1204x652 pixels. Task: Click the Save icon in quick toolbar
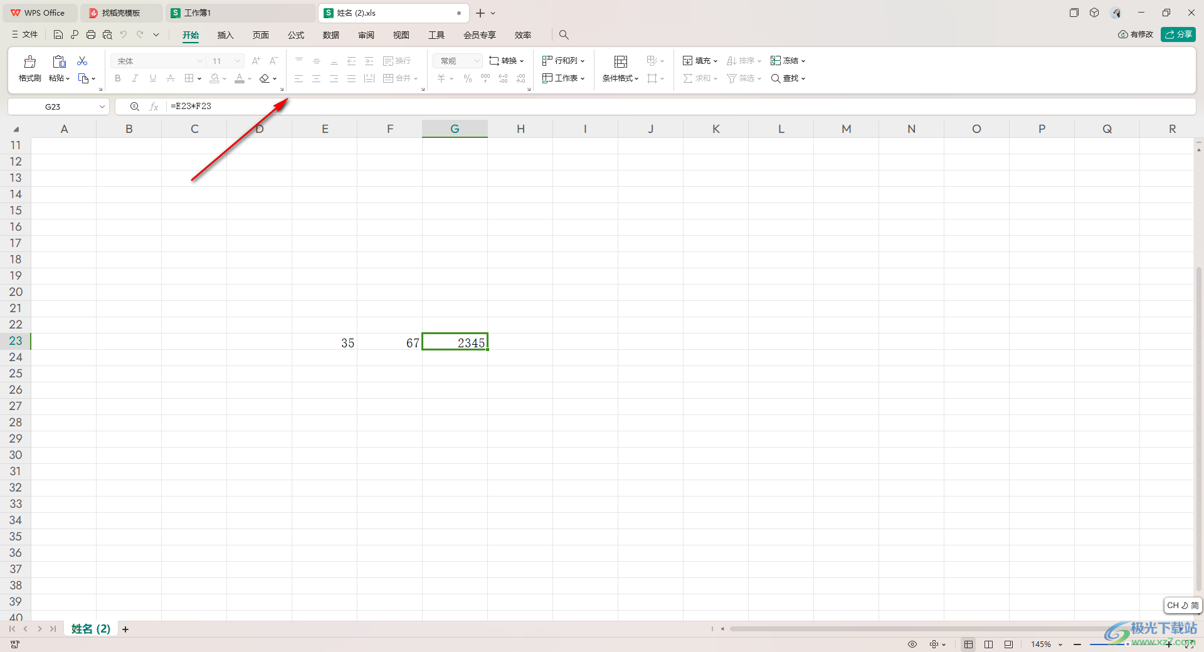[58, 35]
